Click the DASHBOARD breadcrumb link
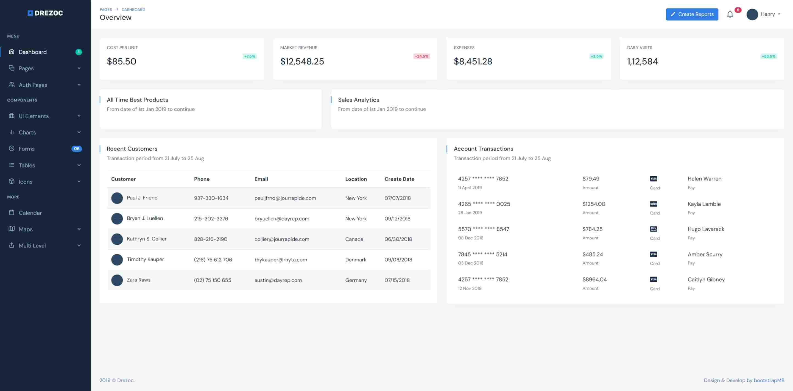This screenshot has width=793, height=391. 133,10
